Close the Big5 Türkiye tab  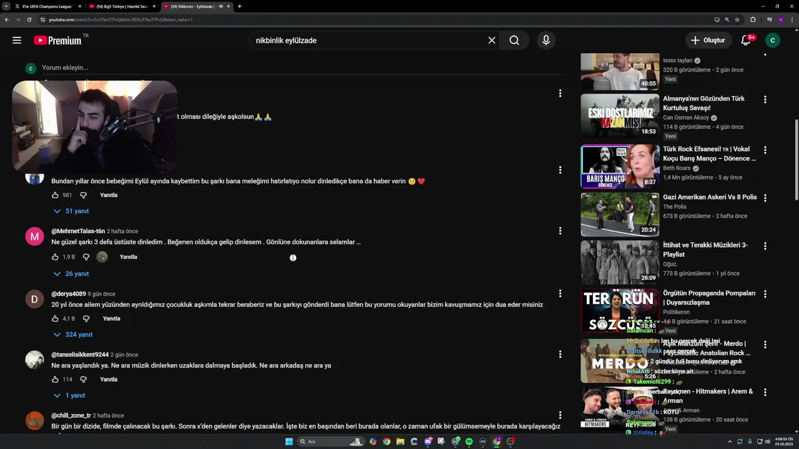pos(154,6)
